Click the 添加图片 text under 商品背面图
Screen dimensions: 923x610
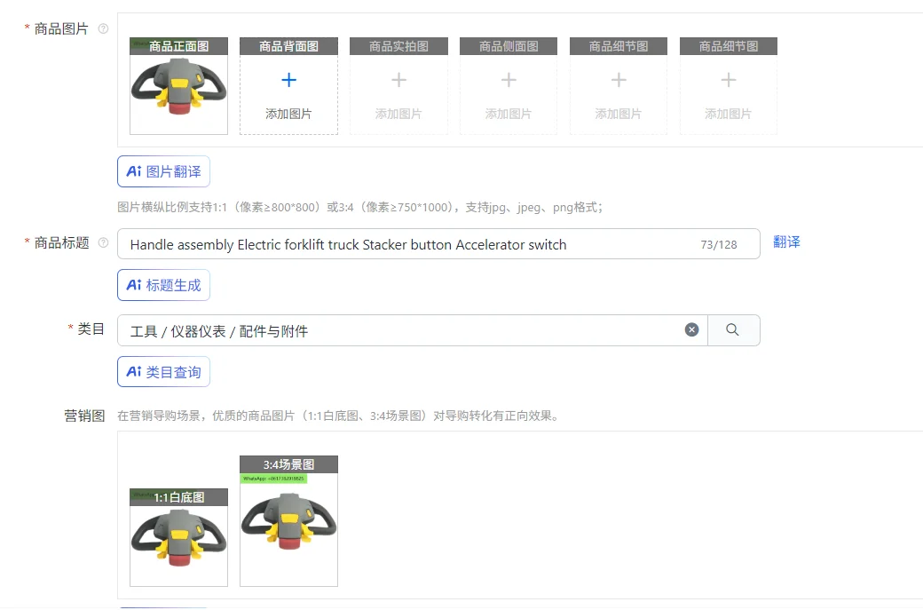coord(288,114)
